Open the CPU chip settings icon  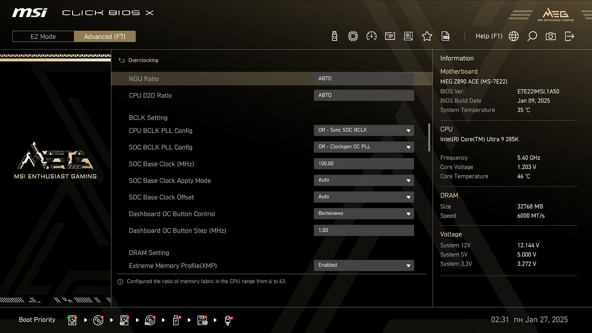coord(353,36)
